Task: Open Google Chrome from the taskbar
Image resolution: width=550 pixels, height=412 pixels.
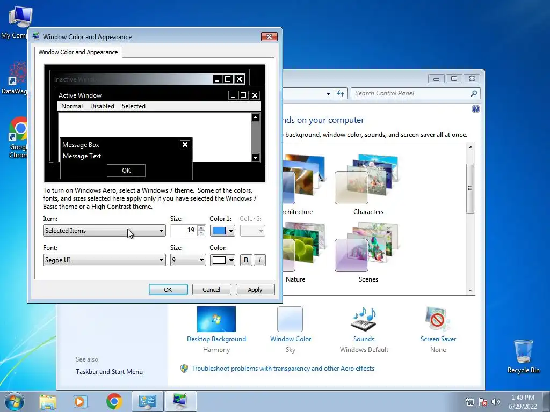Action: pyautogui.click(x=114, y=401)
